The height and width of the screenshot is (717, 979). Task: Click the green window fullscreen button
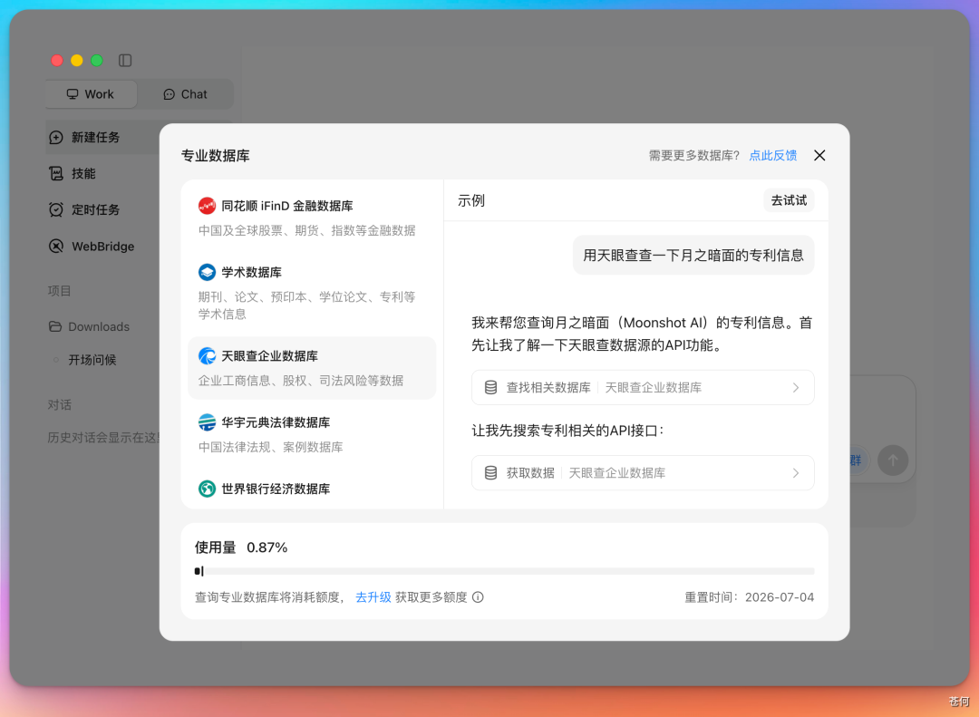click(x=97, y=61)
